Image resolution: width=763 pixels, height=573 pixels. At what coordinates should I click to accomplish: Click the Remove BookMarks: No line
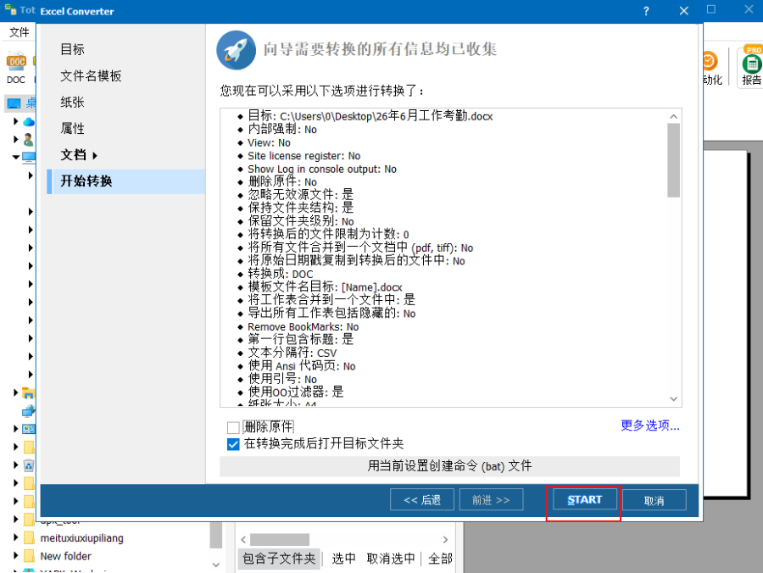click(304, 327)
